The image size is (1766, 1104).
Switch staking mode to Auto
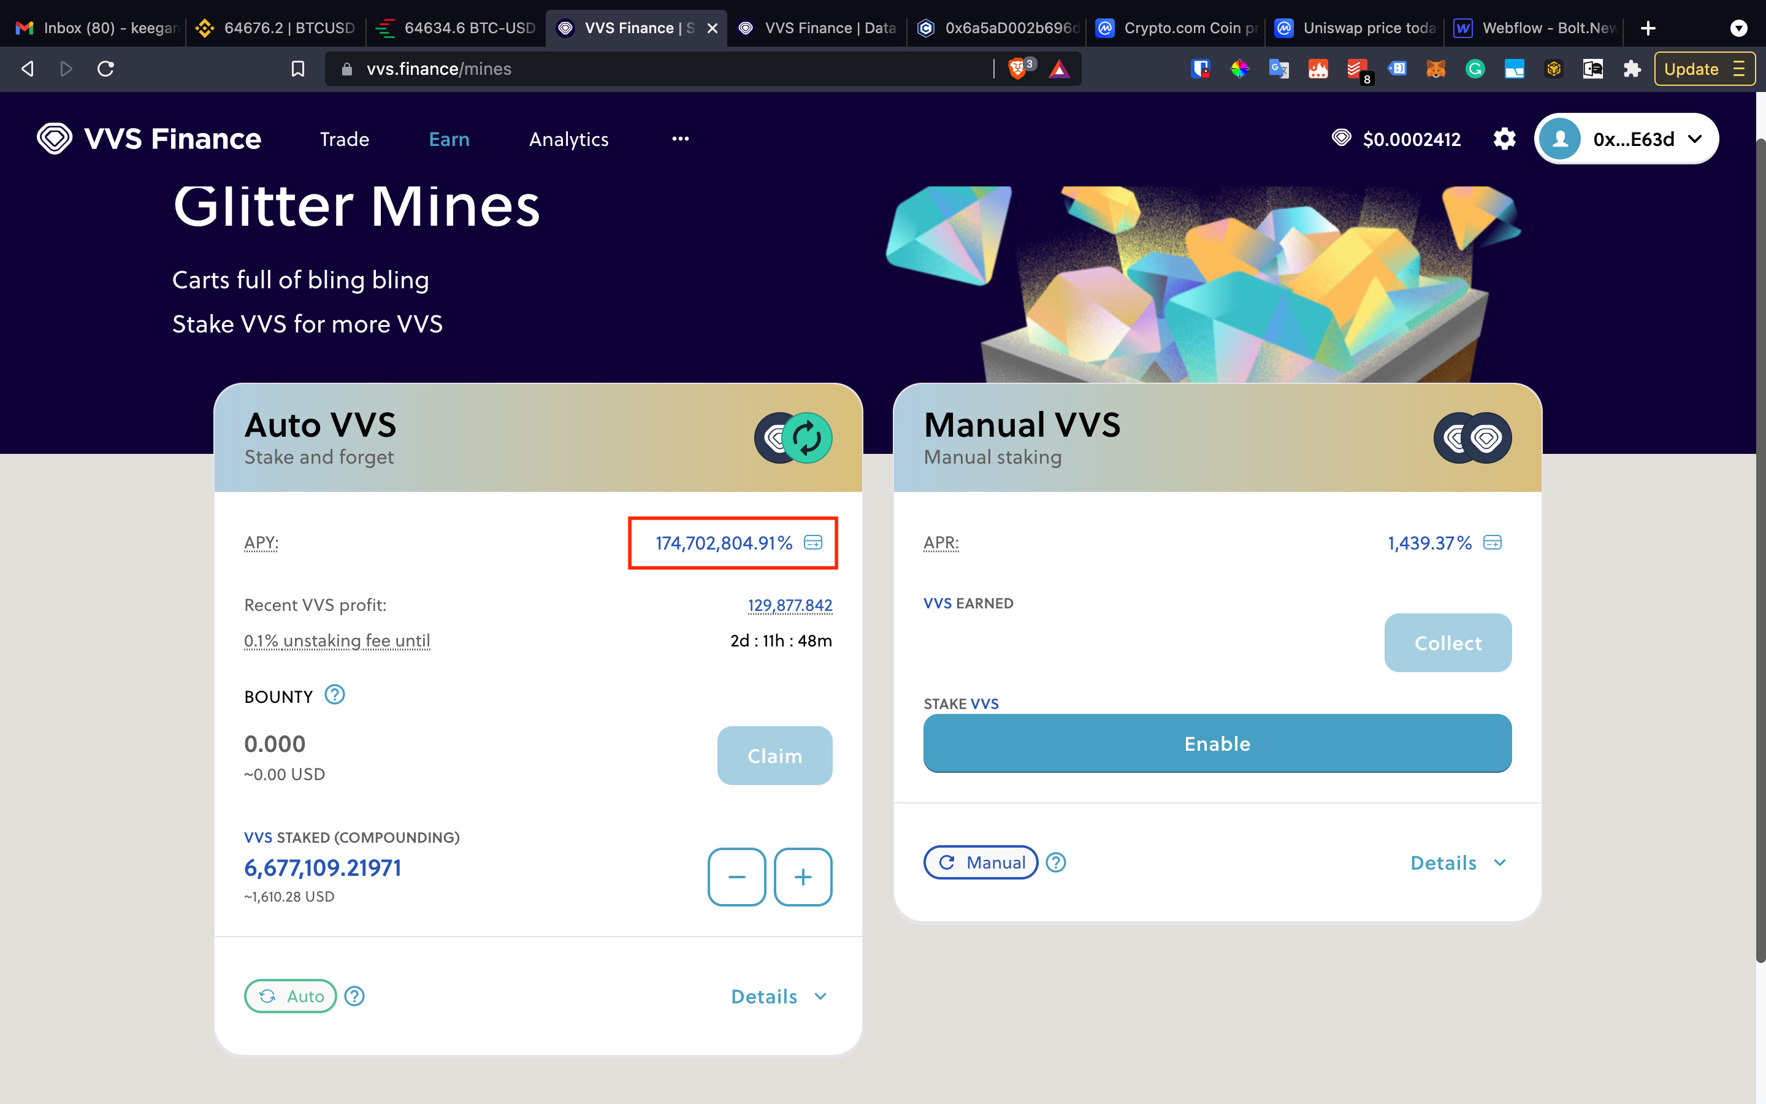tap(289, 995)
